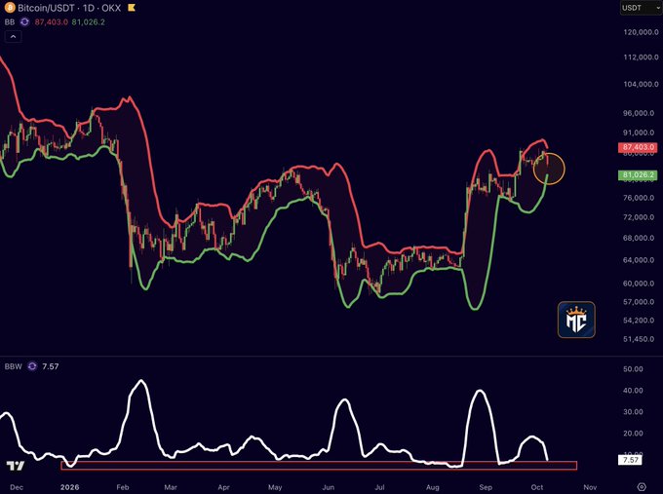
Task: Click the 64,000.0 price axis tick
Action: tap(639, 260)
